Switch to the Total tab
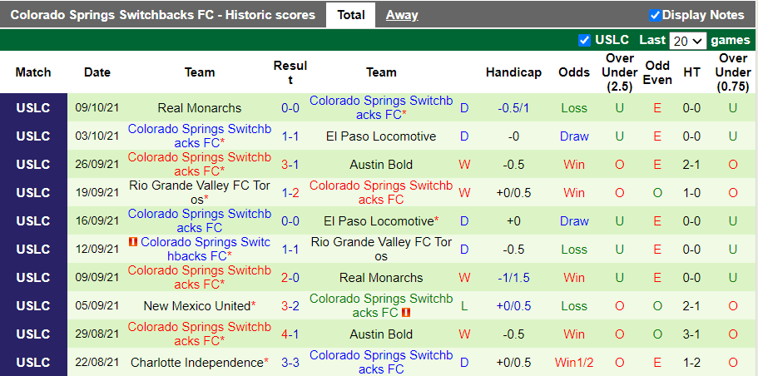The width and height of the screenshot is (758, 376). (x=350, y=15)
